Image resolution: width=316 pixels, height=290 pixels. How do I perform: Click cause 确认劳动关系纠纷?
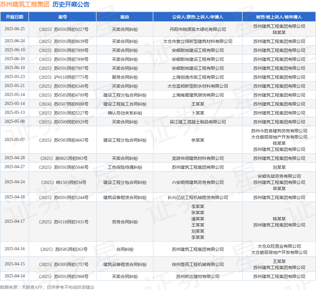click(x=125, y=113)
